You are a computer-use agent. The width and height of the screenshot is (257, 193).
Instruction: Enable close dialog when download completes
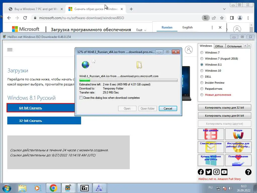(x=81, y=98)
